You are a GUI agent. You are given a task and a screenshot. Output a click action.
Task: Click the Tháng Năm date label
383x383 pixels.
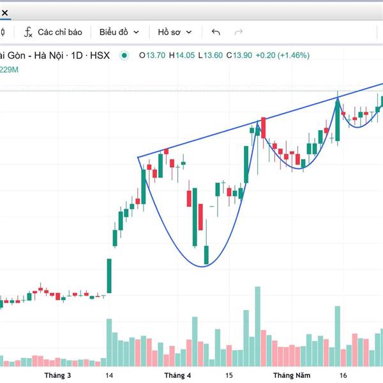[x=292, y=375]
